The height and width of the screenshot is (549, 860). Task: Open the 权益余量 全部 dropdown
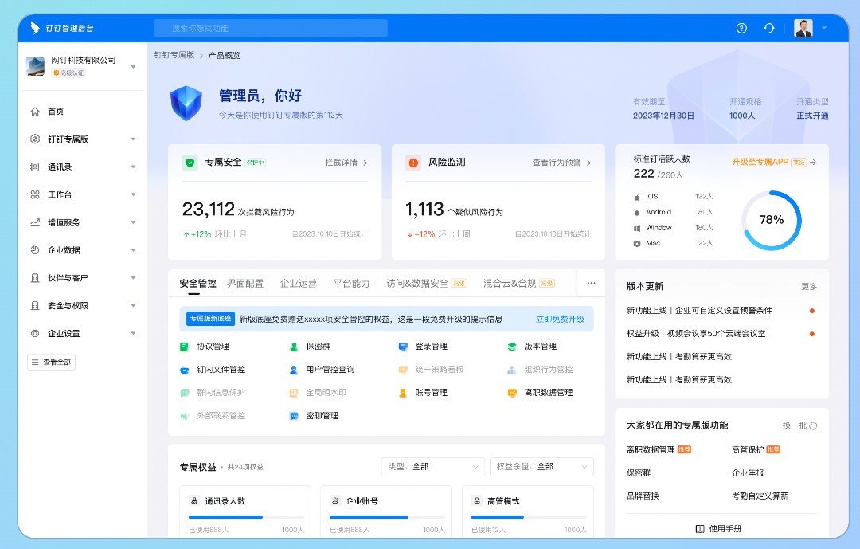541,467
